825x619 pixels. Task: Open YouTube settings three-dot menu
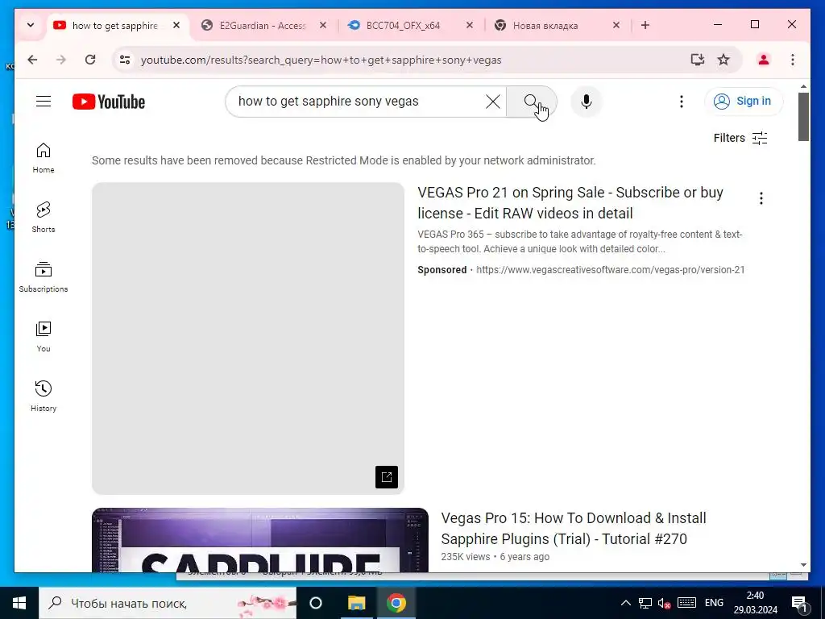682,101
